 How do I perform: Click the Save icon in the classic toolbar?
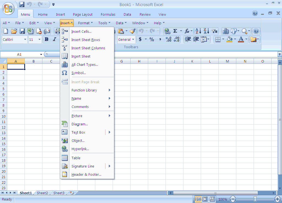point(22,31)
